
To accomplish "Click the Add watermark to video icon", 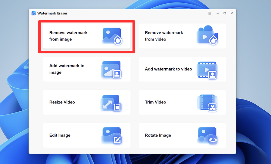I will tap(207, 70).
